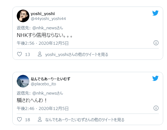
Task: Click the person icon beside yoshi_yoshiさんの他のツイート
Action: pos(40,54)
